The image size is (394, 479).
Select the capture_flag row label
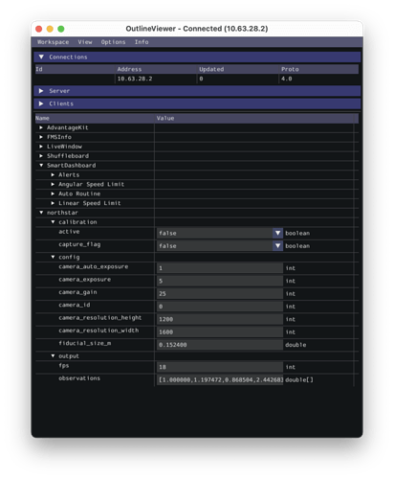click(x=79, y=244)
